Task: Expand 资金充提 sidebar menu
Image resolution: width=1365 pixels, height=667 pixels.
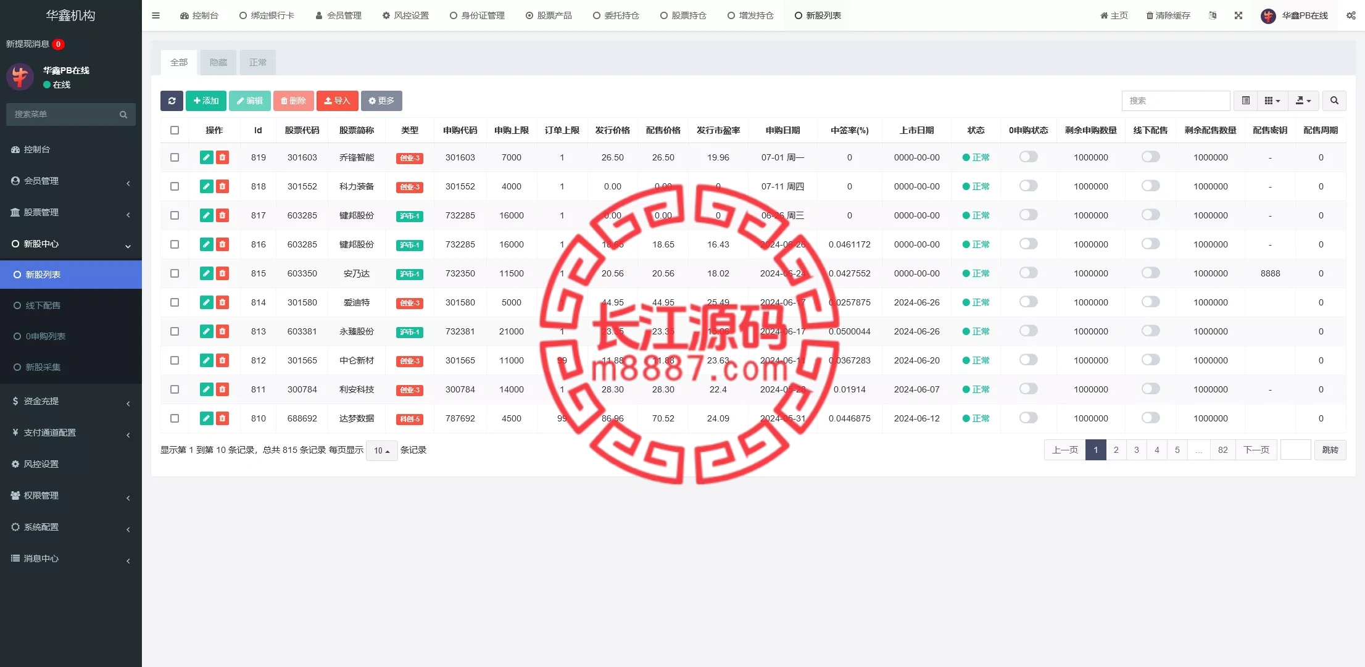Action: [x=71, y=401]
